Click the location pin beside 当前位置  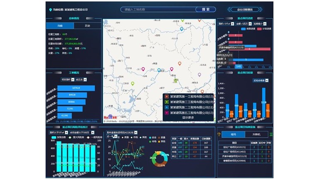click(x=51, y=10)
